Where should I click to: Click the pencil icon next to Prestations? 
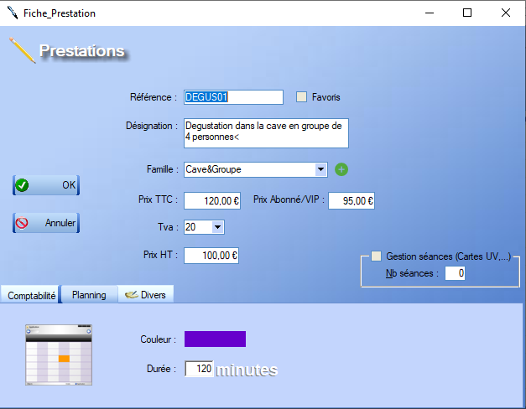[x=22, y=50]
